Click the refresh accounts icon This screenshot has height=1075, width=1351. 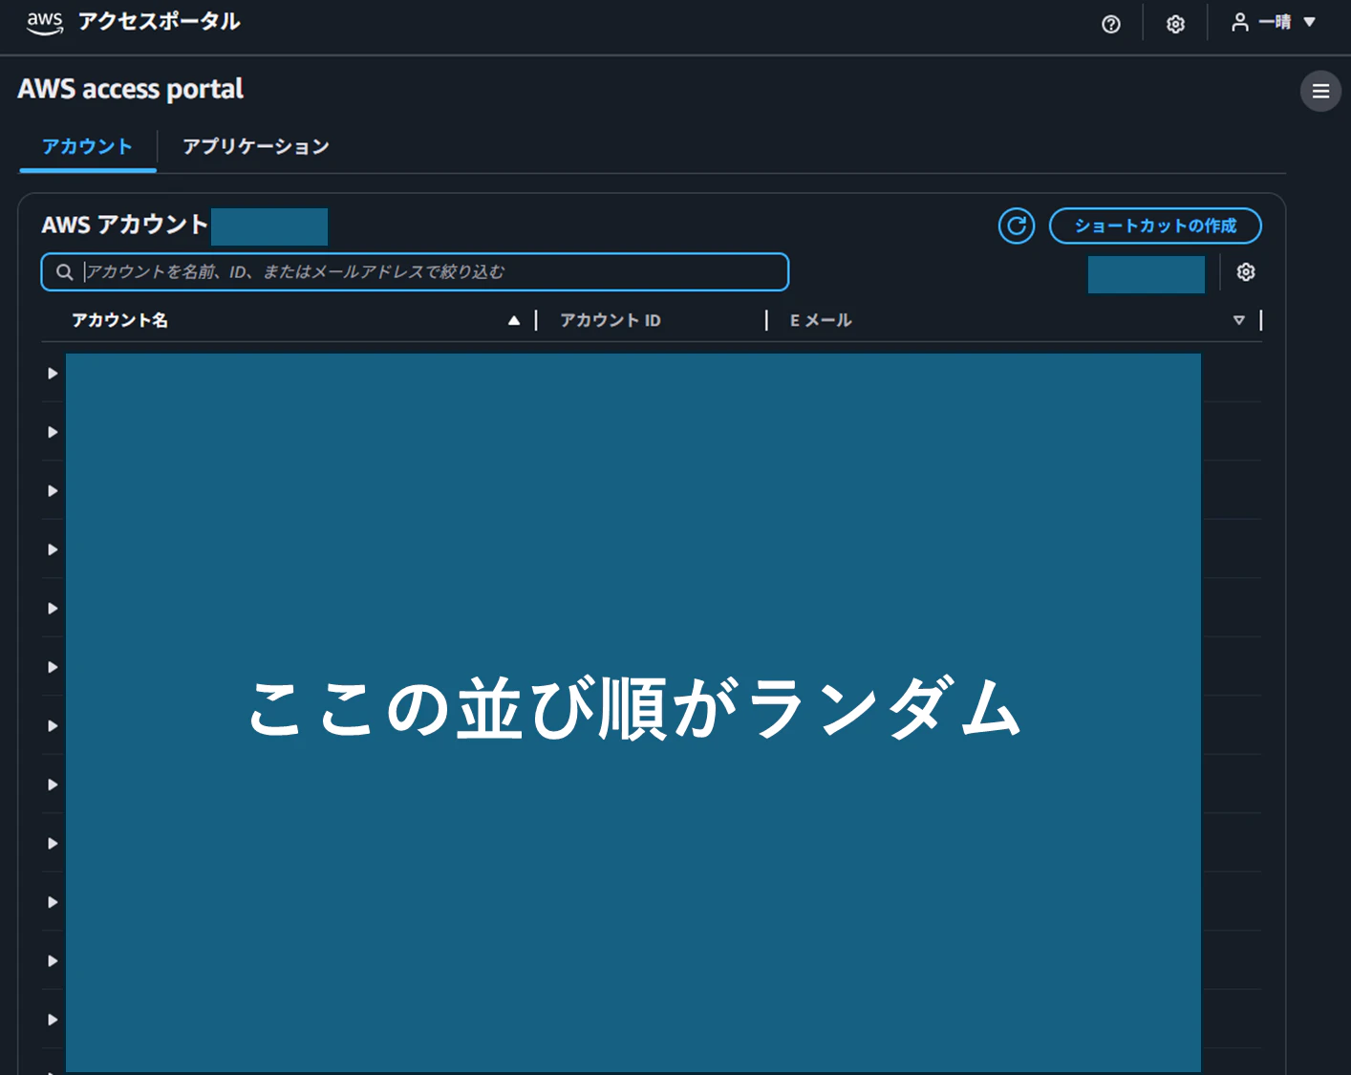point(1017,226)
